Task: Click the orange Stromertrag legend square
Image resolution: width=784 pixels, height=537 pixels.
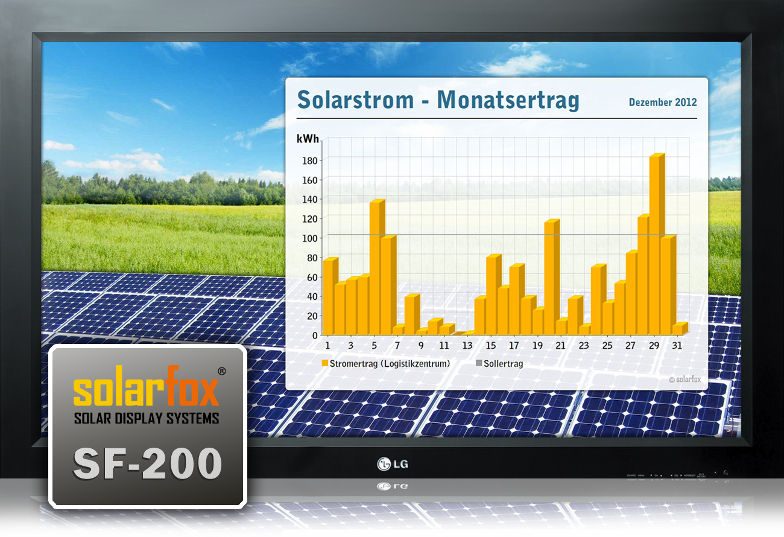Action: coord(324,363)
